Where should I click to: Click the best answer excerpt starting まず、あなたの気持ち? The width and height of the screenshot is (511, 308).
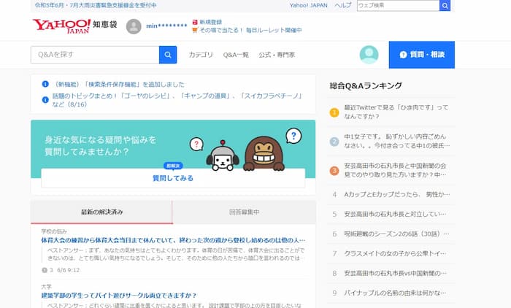click(x=176, y=254)
